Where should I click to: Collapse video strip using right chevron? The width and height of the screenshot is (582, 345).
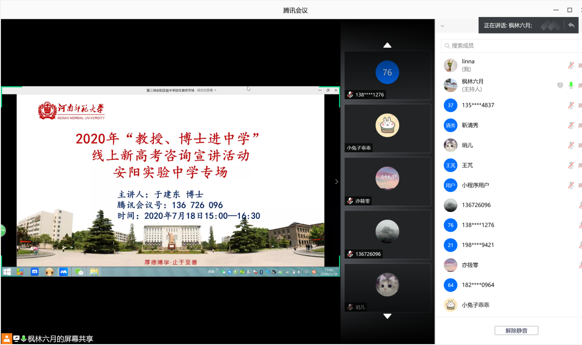(x=336, y=182)
